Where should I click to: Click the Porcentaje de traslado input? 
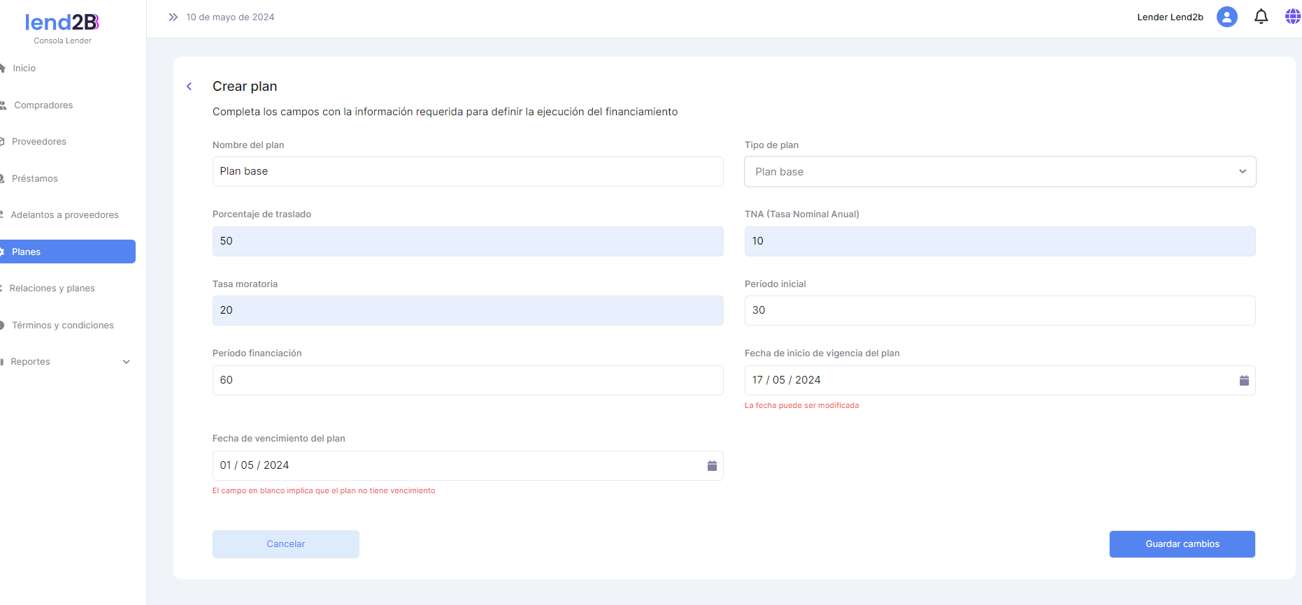click(467, 241)
